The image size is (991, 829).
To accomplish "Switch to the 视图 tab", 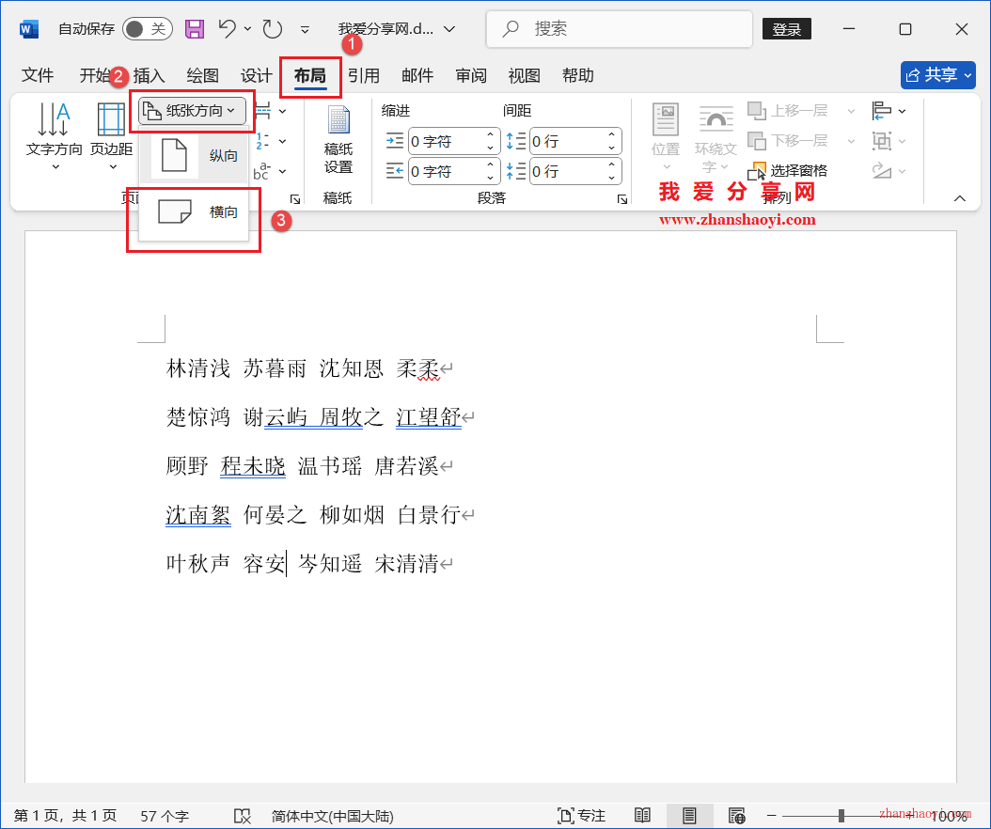I will [x=525, y=76].
